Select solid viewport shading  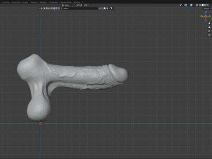point(203,5)
